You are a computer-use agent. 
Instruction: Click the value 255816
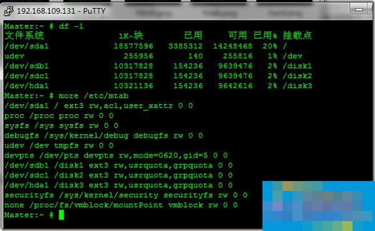237,56
